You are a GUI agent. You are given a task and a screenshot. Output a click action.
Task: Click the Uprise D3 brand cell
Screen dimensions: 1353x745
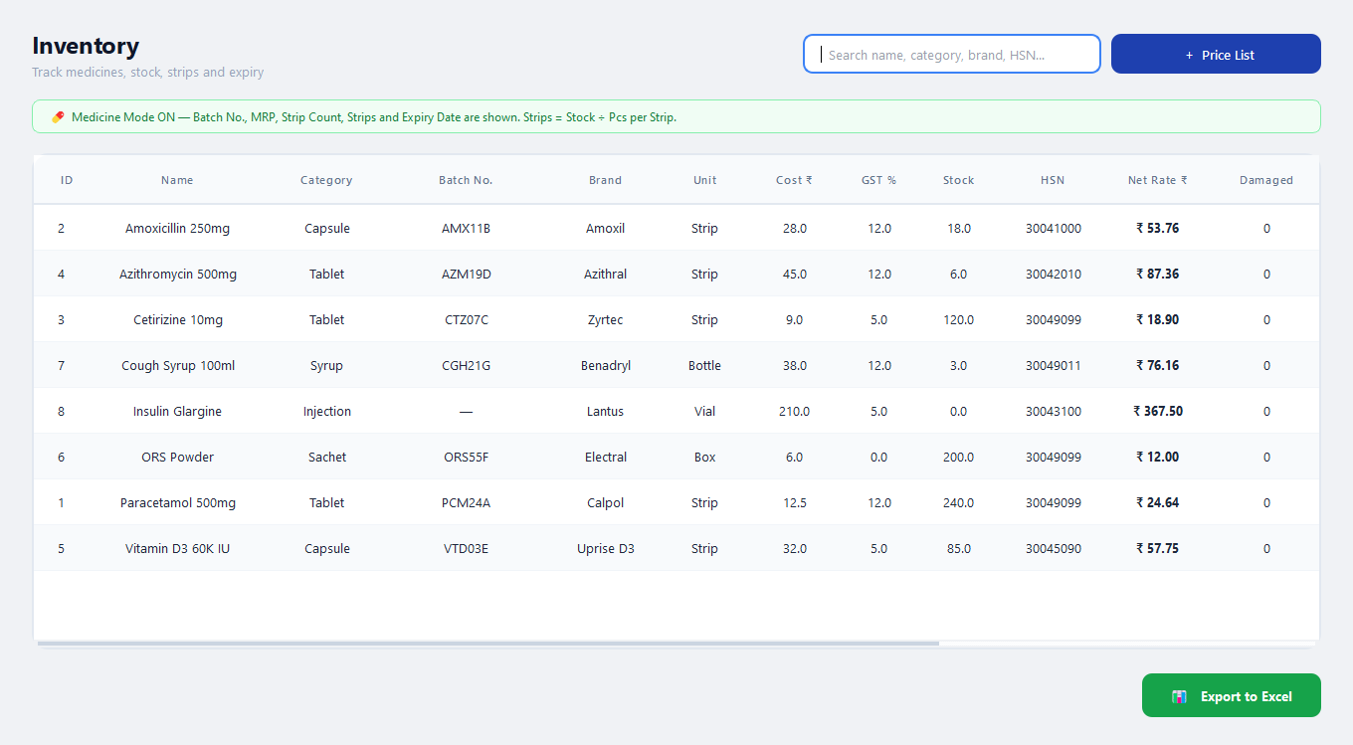coord(605,548)
